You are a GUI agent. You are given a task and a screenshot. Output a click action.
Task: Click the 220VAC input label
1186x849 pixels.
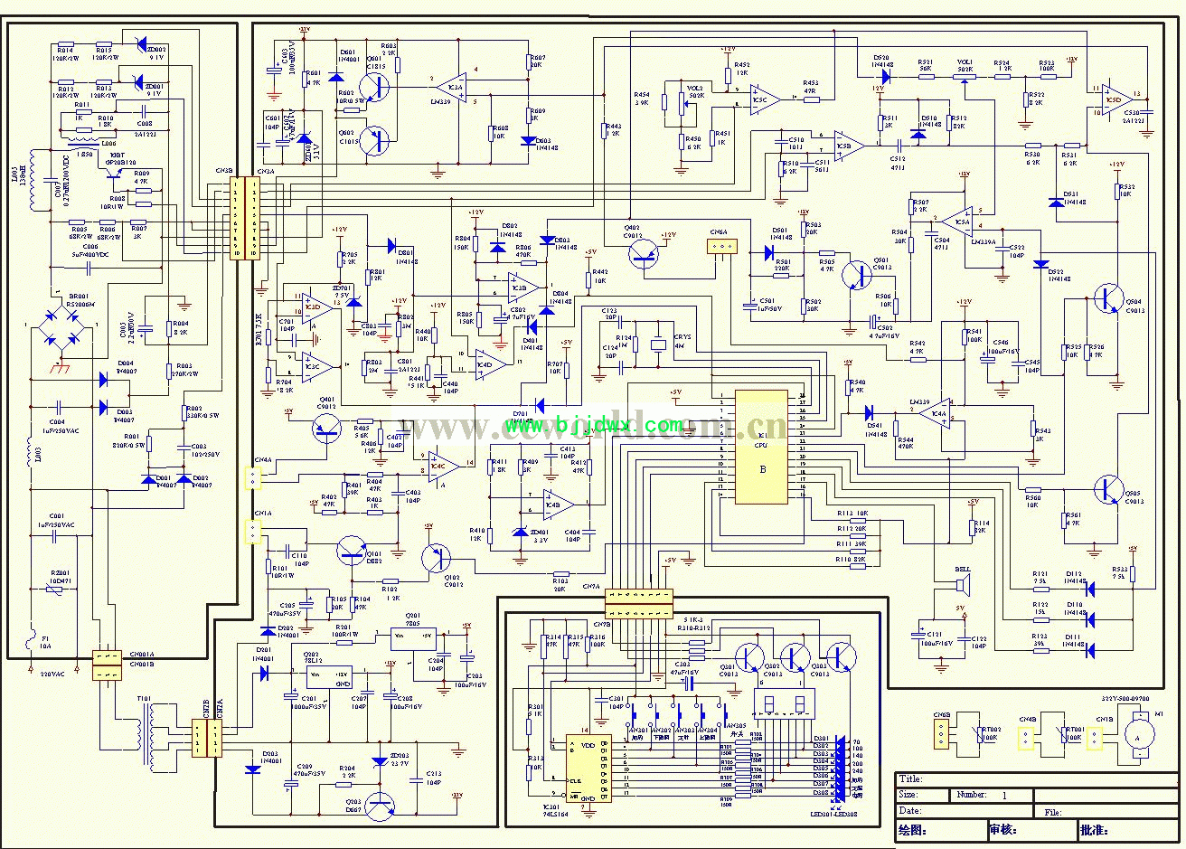coord(52,674)
